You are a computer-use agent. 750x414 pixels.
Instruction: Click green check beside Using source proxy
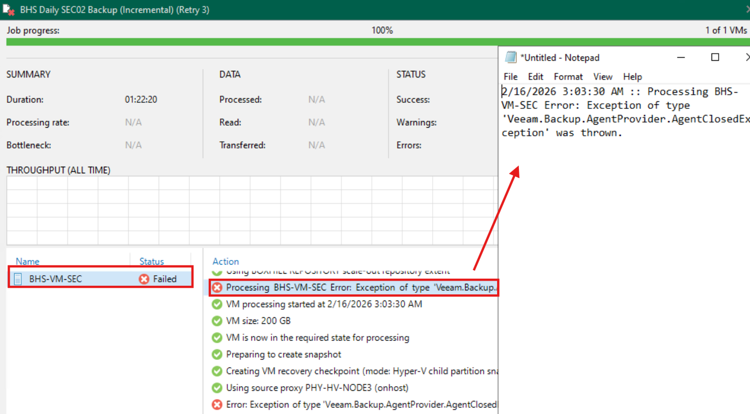(x=217, y=388)
